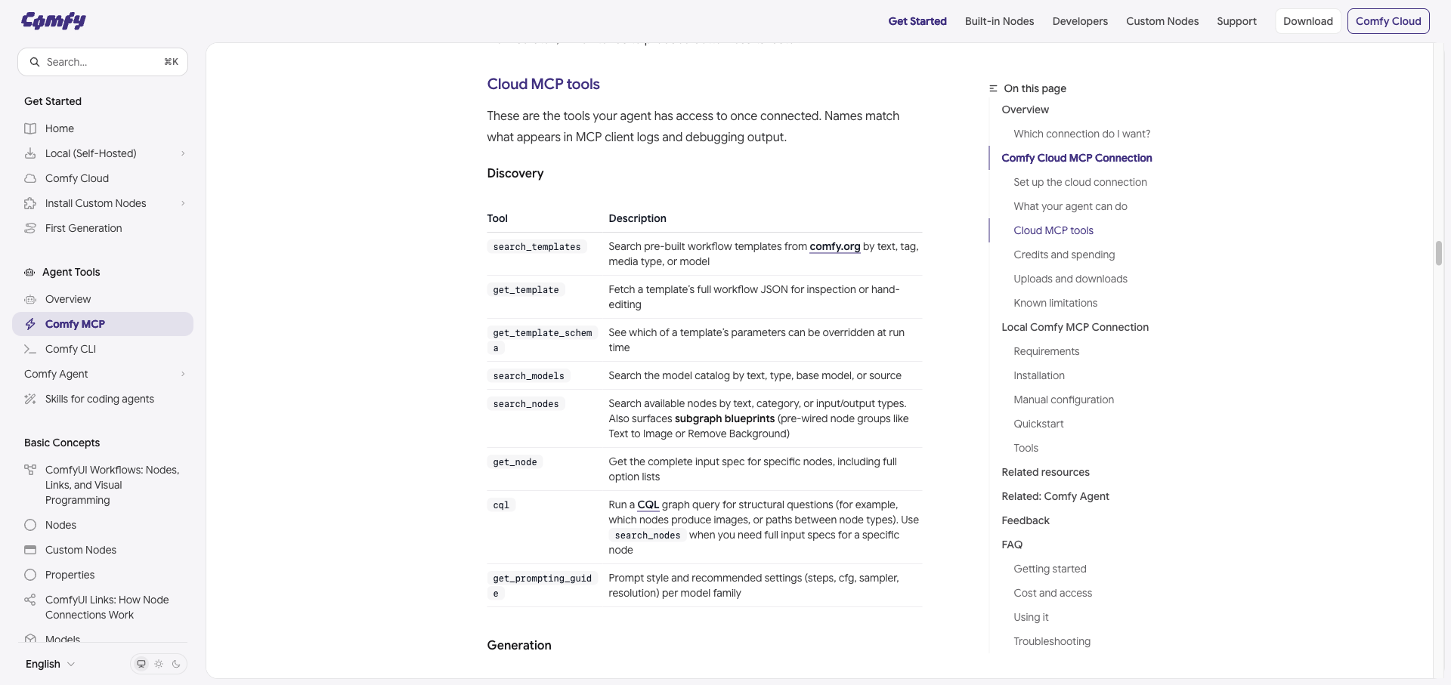Click the On this page list icon
This screenshot has height=685, width=1451.
(993, 88)
